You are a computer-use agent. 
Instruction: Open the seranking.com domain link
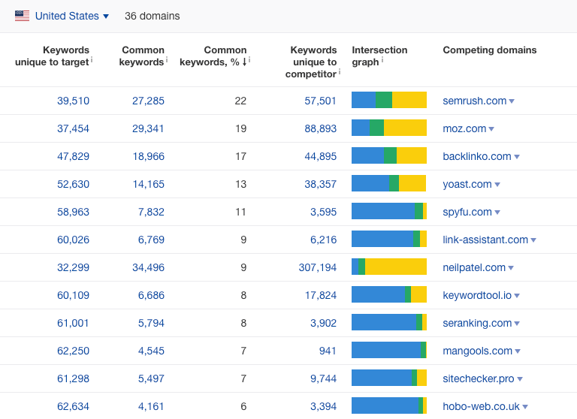(477, 323)
